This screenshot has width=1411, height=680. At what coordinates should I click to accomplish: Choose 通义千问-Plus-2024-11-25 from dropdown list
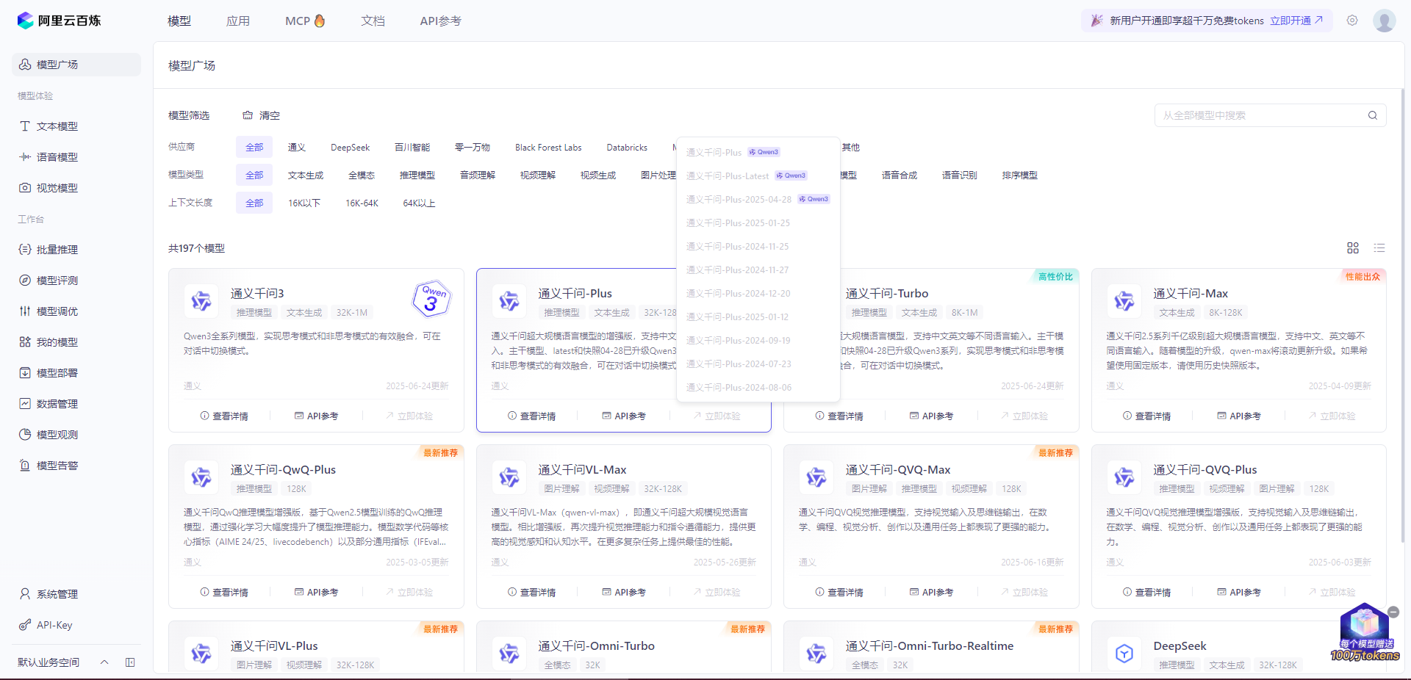pyautogui.click(x=758, y=247)
